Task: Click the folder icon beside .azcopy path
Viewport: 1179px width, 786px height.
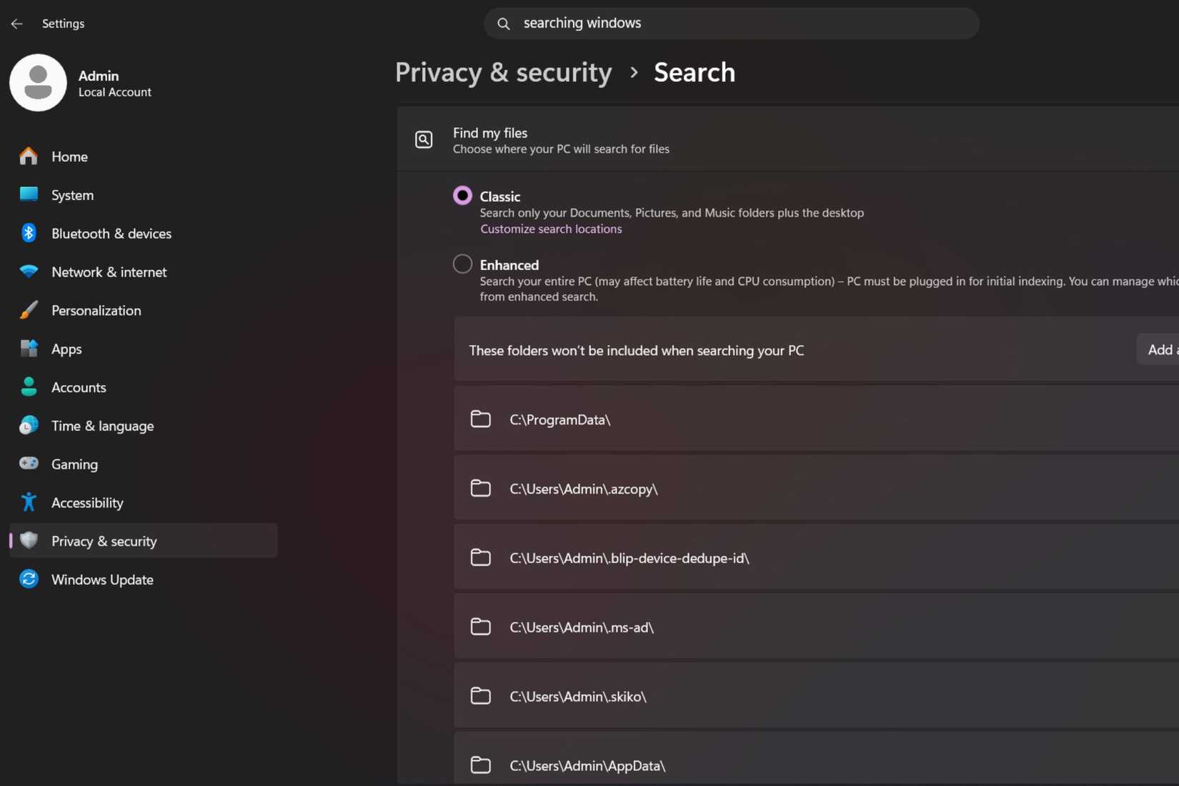Action: click(481, 488)
